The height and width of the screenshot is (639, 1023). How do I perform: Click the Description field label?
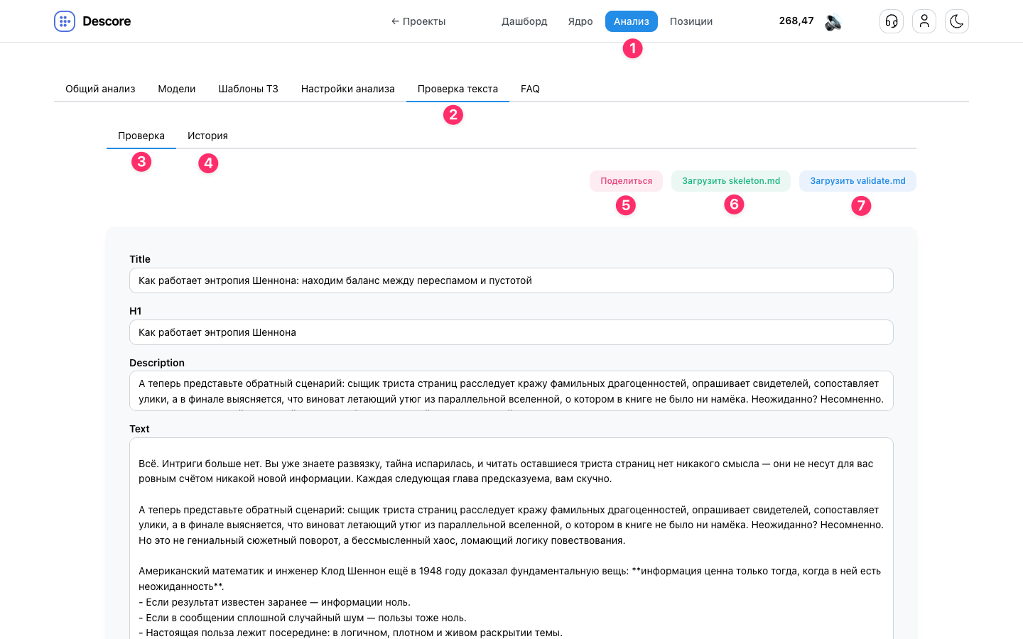tap(157, 363)
